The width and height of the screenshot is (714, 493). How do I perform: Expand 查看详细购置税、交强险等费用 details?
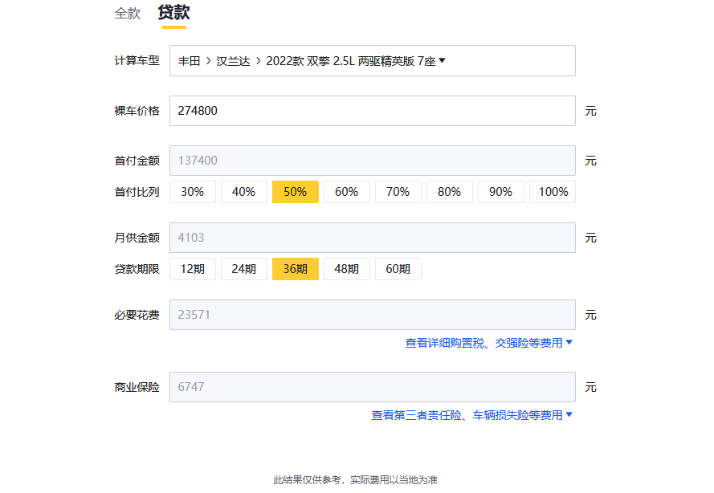[488, 343]
